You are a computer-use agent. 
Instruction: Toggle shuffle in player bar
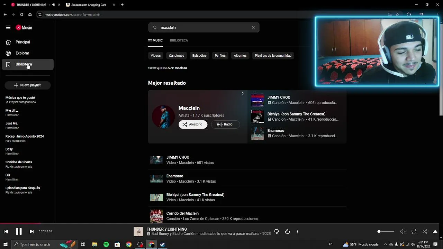point(425,231)
